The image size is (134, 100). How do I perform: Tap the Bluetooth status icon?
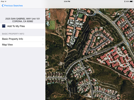pyautogui.click(x=125, y=1)
